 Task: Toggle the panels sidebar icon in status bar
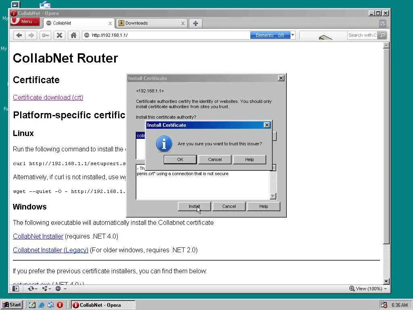[16, 289]
